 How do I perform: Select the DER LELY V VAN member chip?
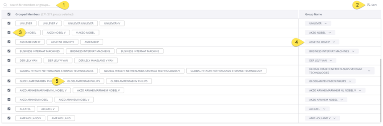pyautogui.click(x=58, y=60)
